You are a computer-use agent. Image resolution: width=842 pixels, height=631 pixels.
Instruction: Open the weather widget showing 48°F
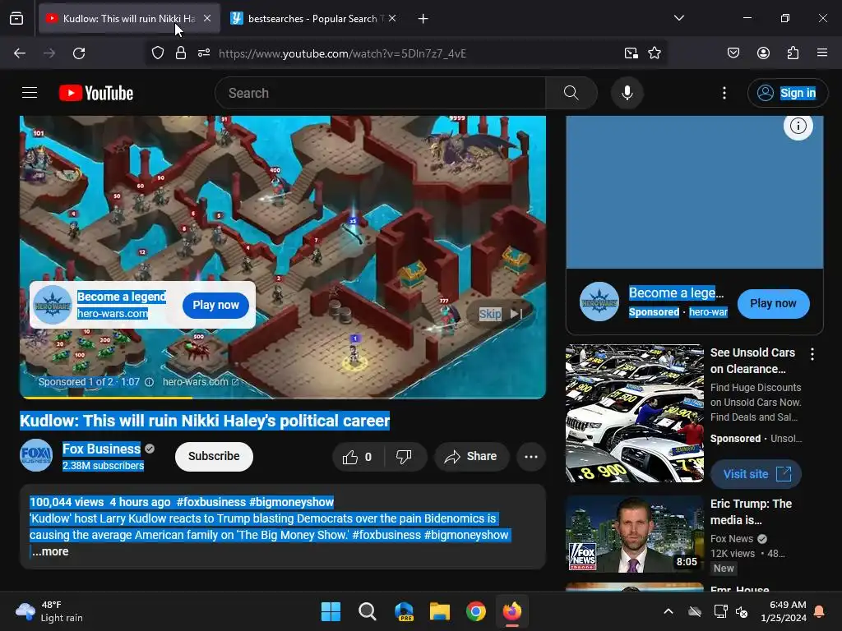tap(49, 611)
